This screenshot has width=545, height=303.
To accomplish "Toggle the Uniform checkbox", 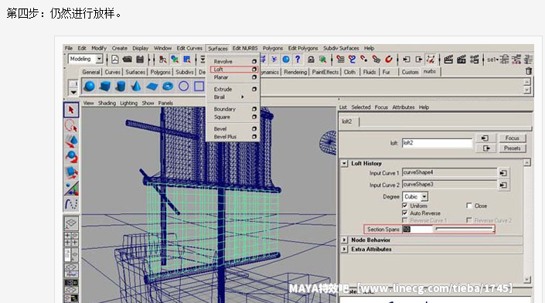I will (404, 206).
